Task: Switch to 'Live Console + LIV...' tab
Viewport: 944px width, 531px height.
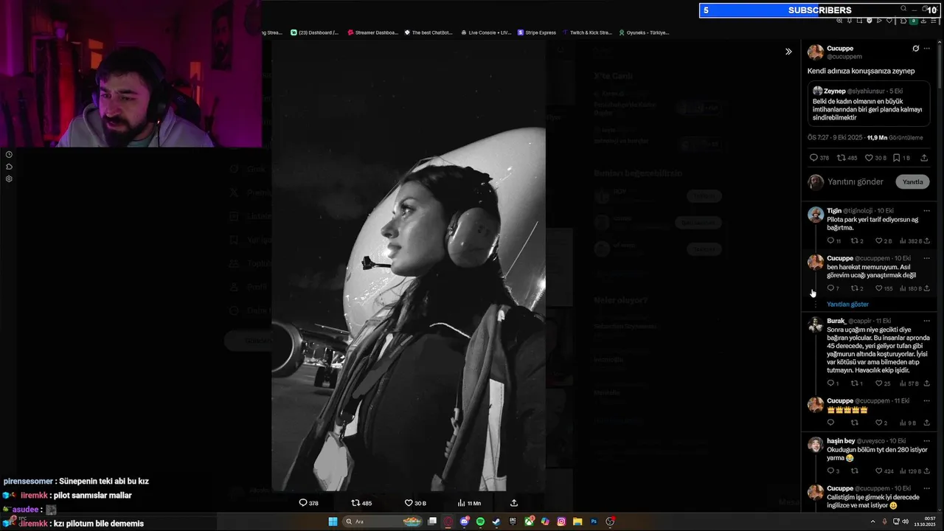Action: pyautogui.click(x=486, y=32)
